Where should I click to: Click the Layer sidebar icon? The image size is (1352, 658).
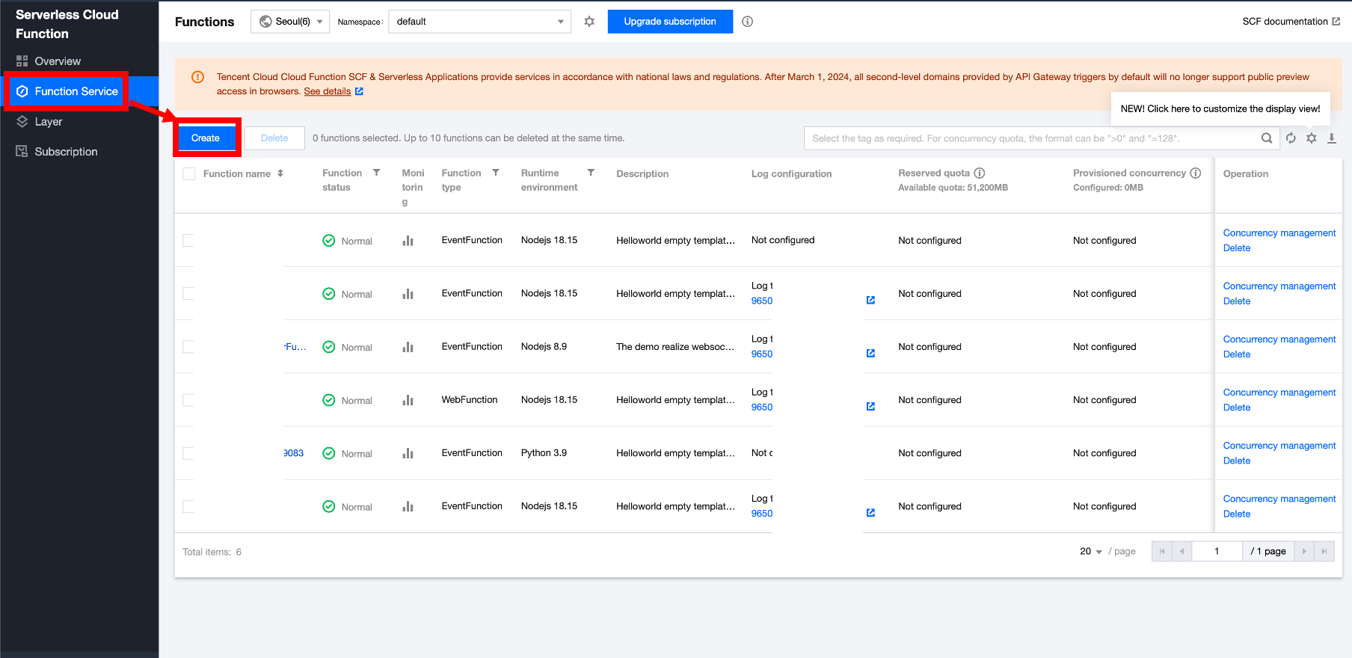[22, 122]
